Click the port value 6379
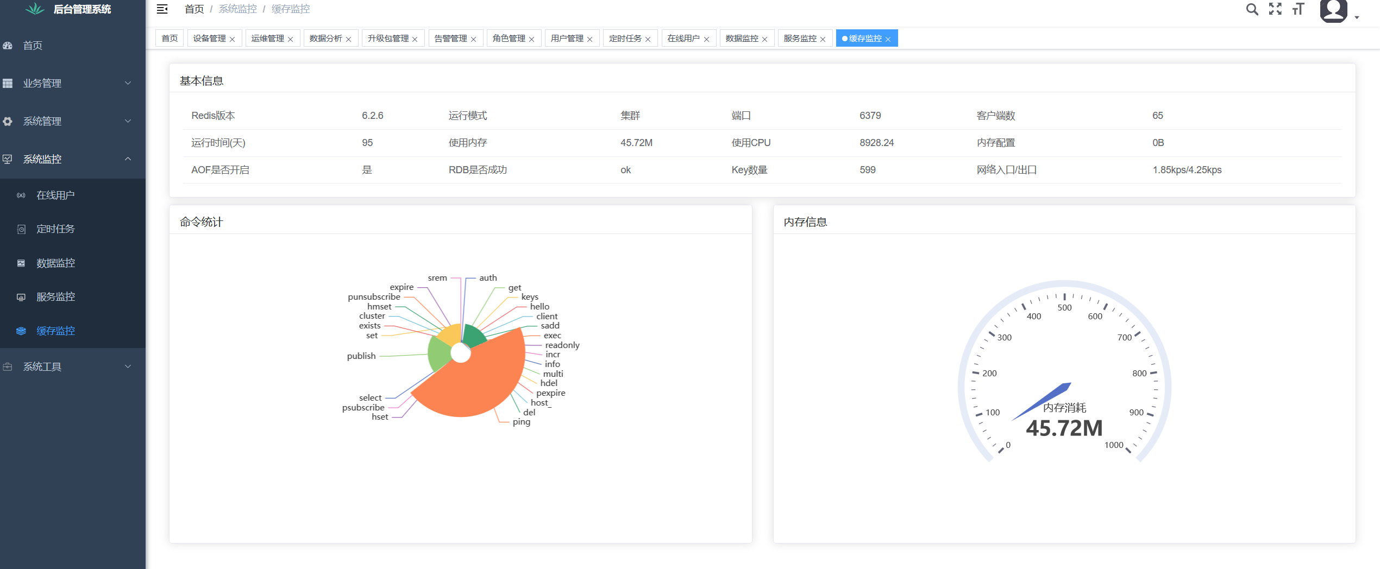This screenshot has height=569, width=1380. pyautogui.click(x=870, y=116)
